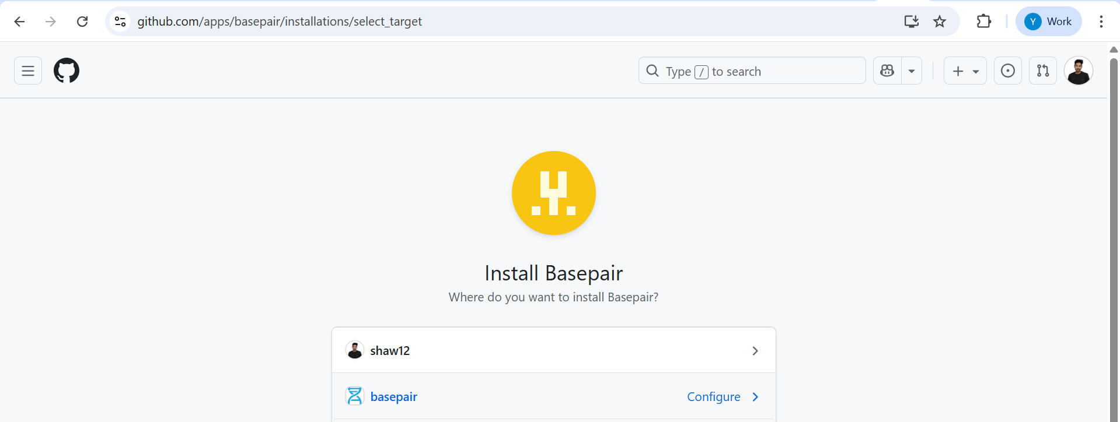Open the GitHub hamburger navigation menu
The width and height of the screenshot is (1120, 422).
[28, 71]
